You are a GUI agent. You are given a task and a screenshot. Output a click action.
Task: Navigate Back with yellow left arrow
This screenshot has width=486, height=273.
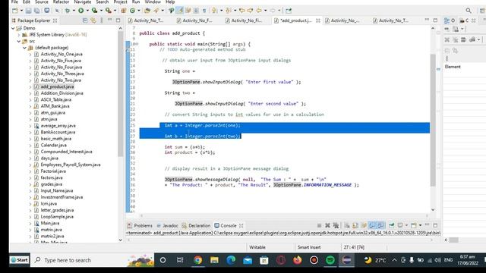259,11
